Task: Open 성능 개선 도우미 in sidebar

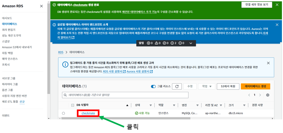Action: (x=12, y=36)
